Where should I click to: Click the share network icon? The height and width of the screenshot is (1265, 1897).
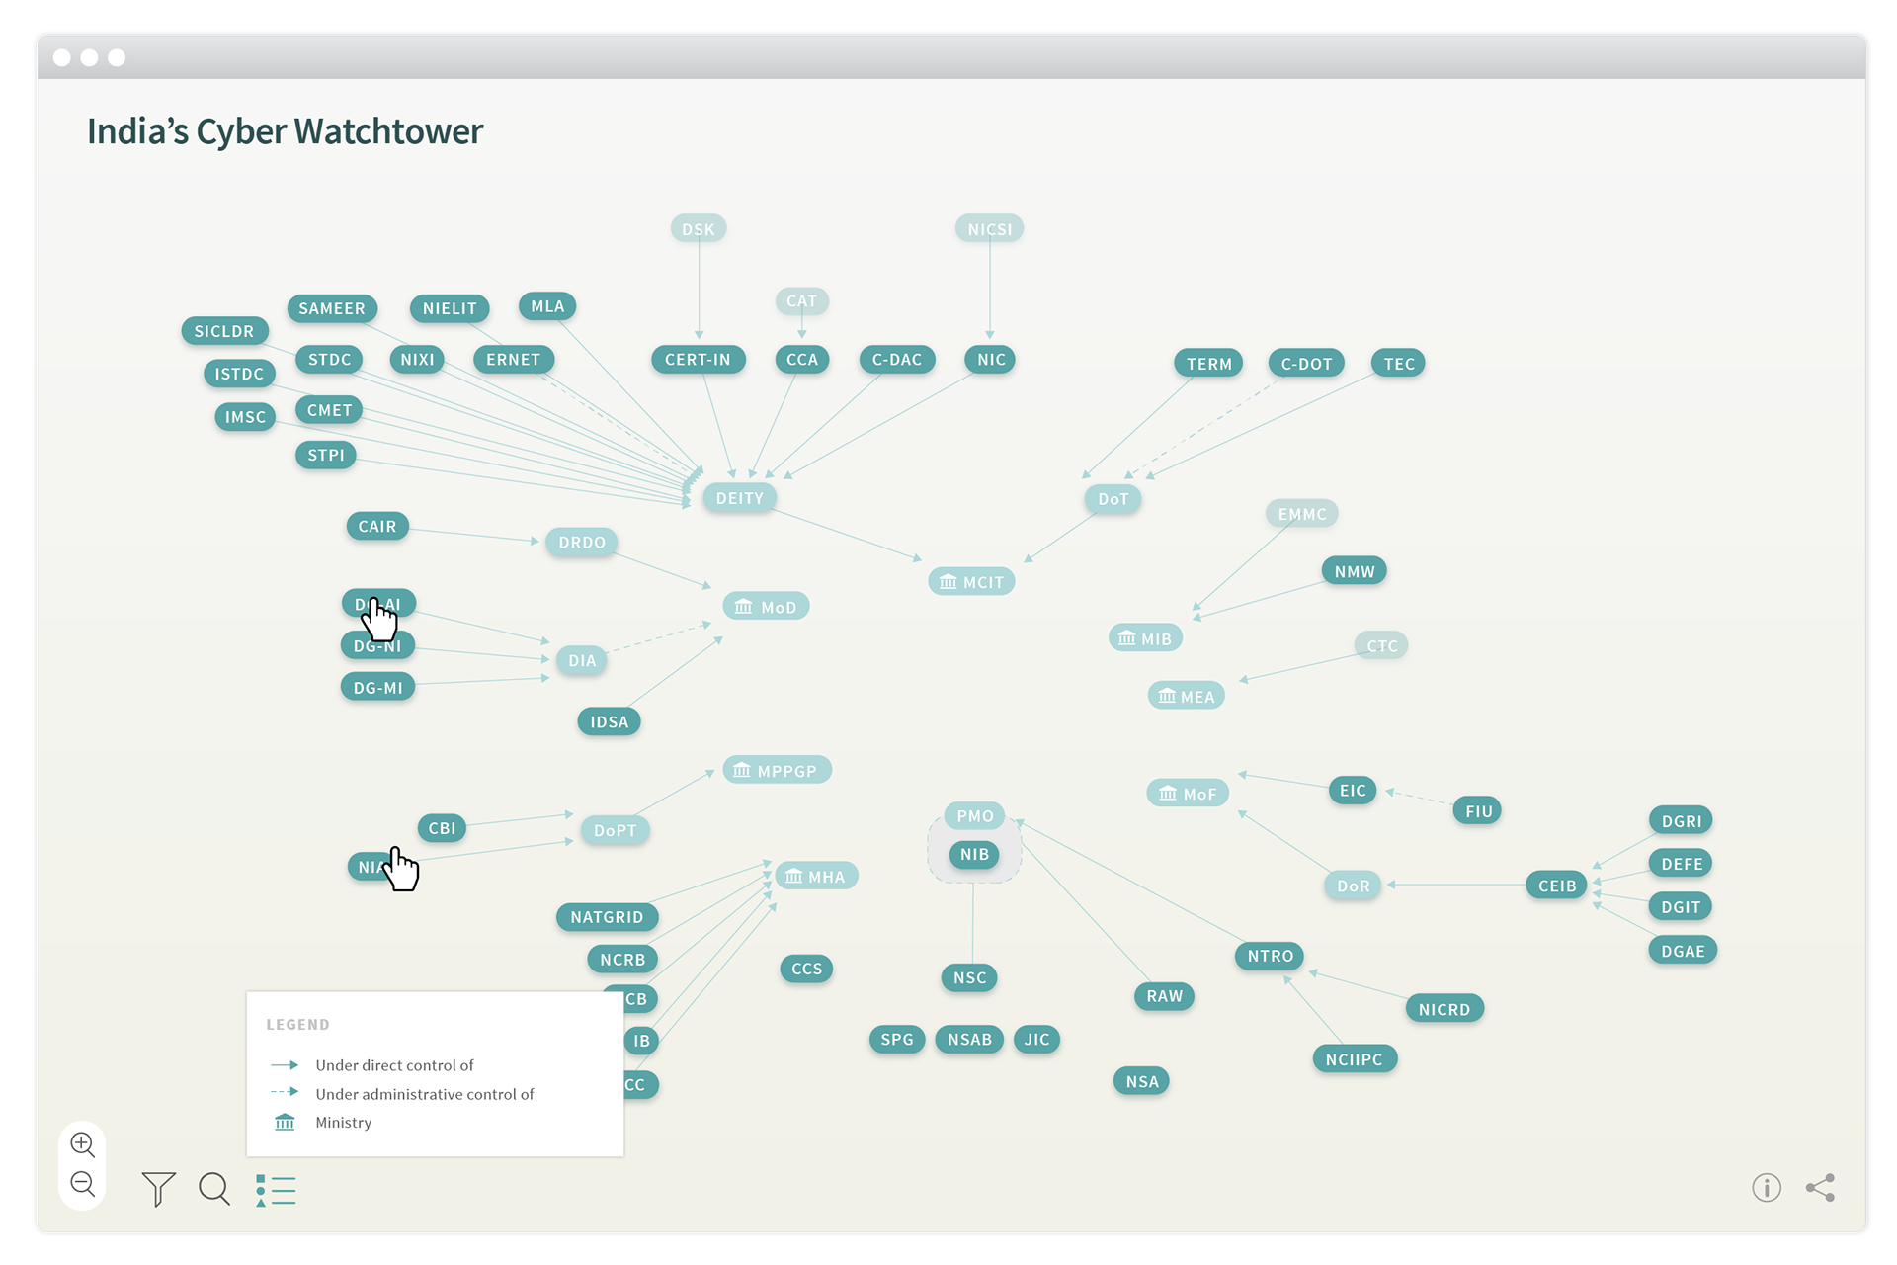(x=1820, y=1187)
